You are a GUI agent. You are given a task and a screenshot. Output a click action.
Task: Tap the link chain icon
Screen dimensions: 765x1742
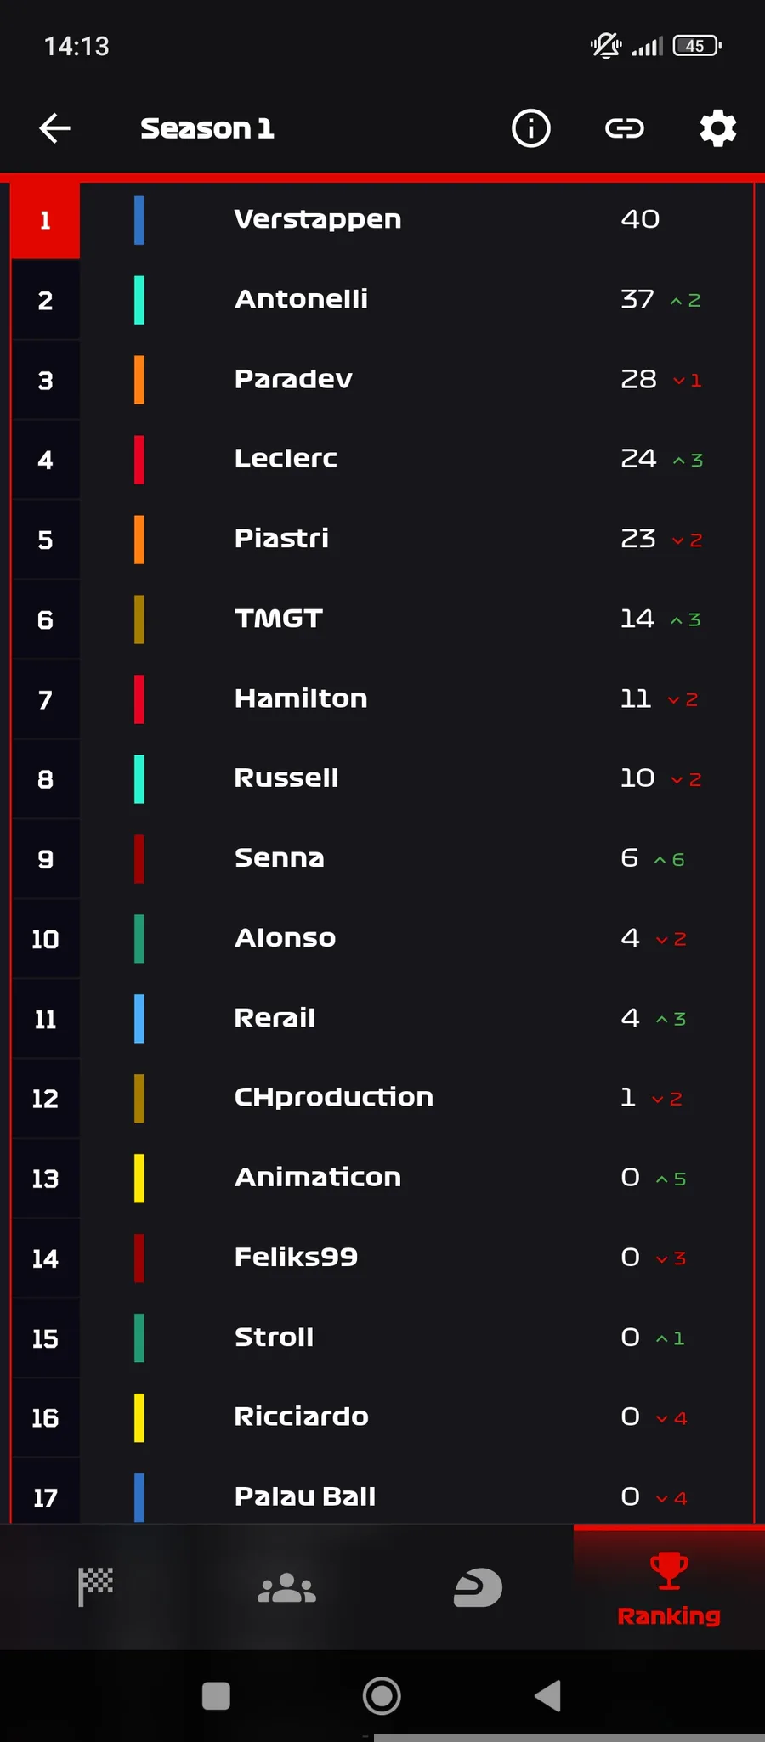(625, 128)
